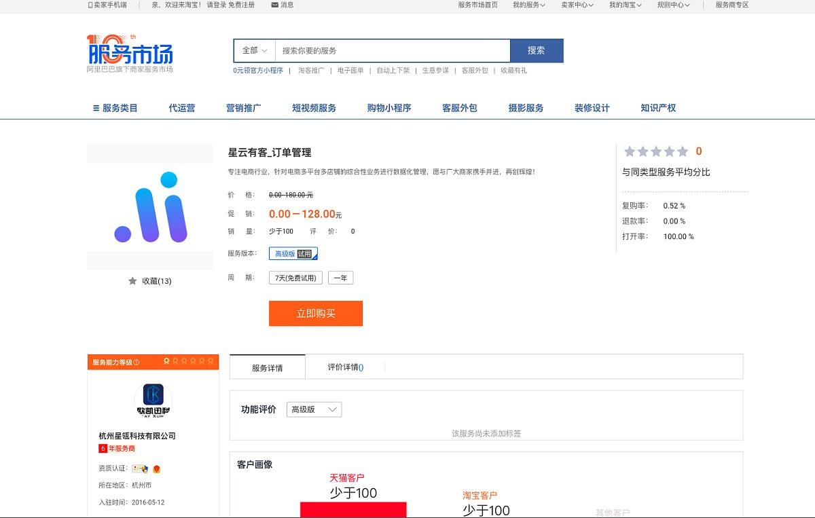Select the 7天(免费试用) period option

(295, 278)
